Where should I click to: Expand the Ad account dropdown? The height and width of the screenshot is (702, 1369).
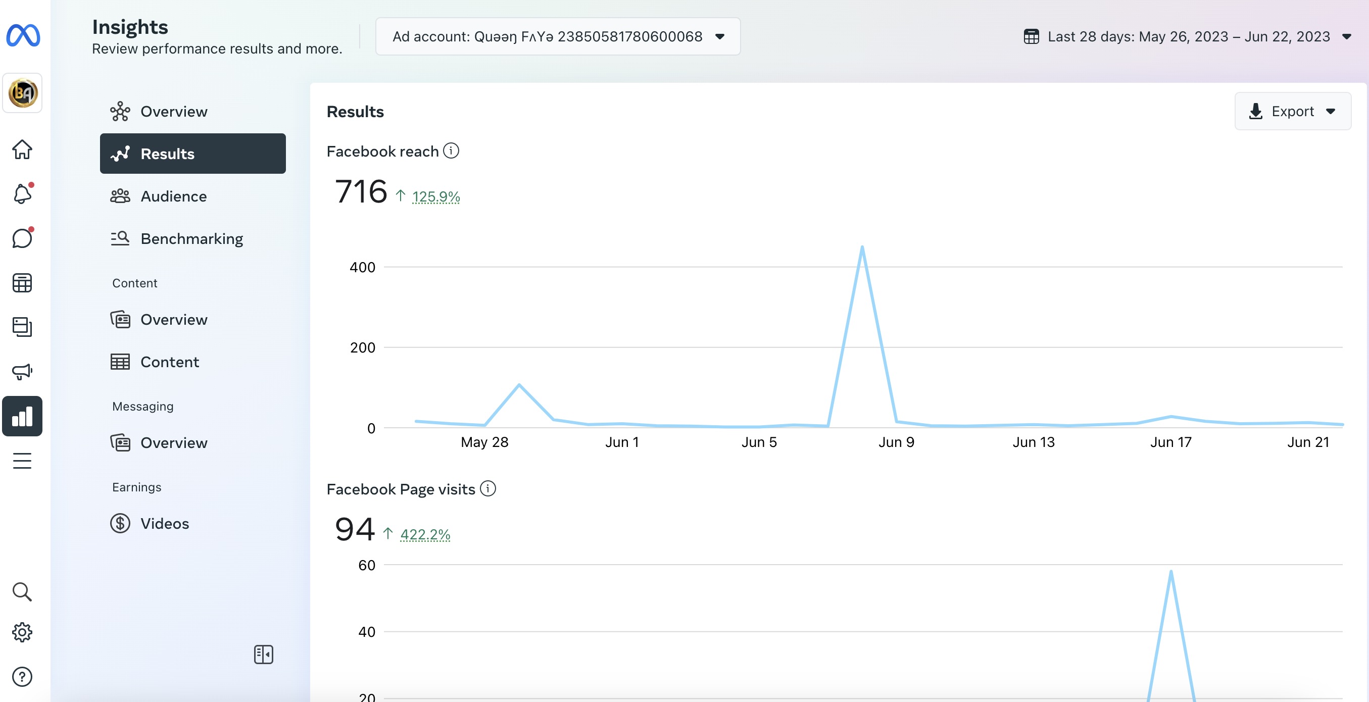pyautogui.click(x=558, y=36)
